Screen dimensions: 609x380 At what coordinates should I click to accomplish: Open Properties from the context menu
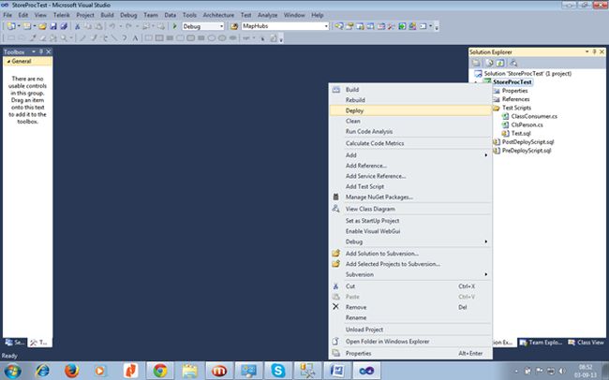tap(410, 354)
